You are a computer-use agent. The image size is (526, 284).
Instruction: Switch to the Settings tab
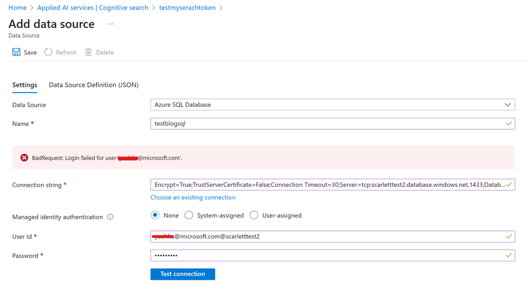click(x=25, y=85)
